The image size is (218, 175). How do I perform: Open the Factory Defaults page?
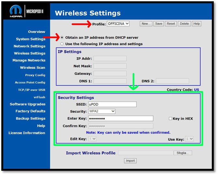[30, 111]
